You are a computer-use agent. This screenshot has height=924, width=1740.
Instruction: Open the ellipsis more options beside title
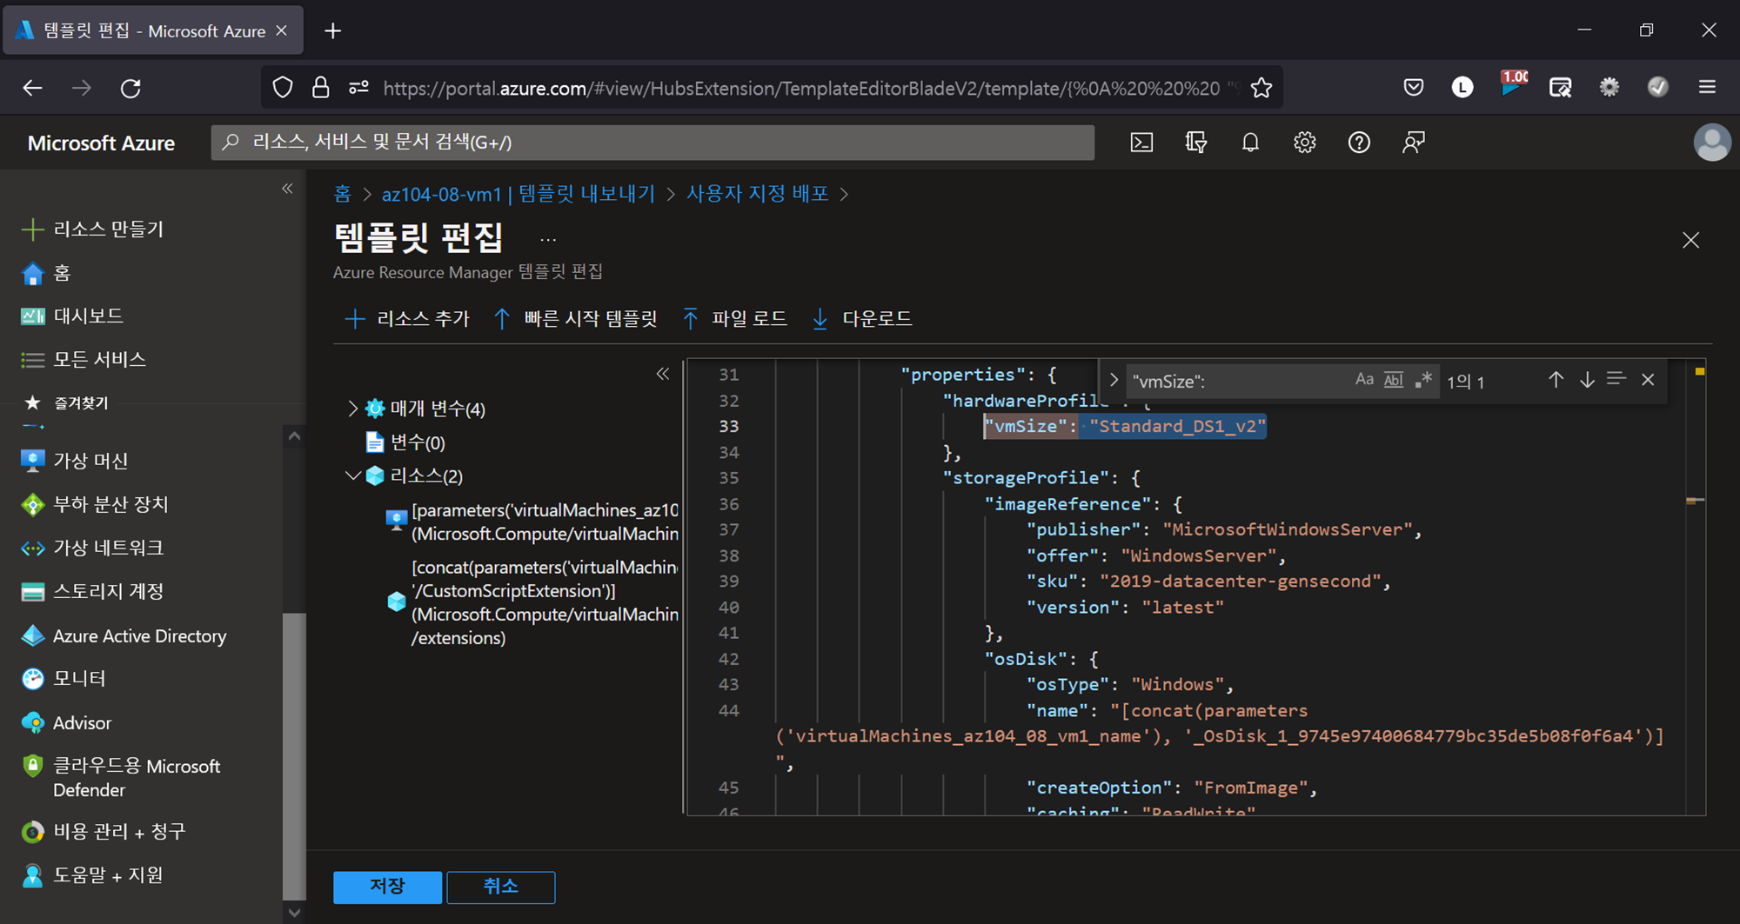(548, 240)
